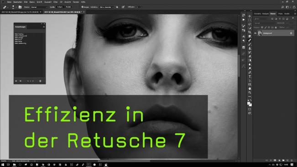Open the Paragraph panel icon in dock
The height and width of the screenshot is (167, 297).
[244, 41]
